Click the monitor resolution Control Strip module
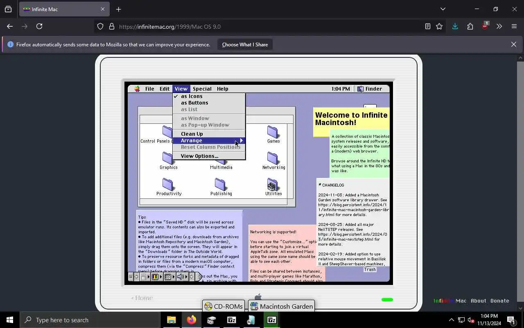 168,277
